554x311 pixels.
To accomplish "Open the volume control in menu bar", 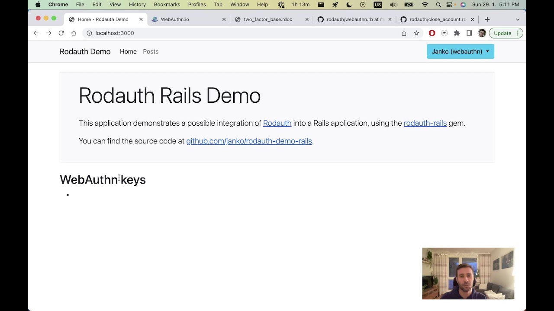I will 393,4.
